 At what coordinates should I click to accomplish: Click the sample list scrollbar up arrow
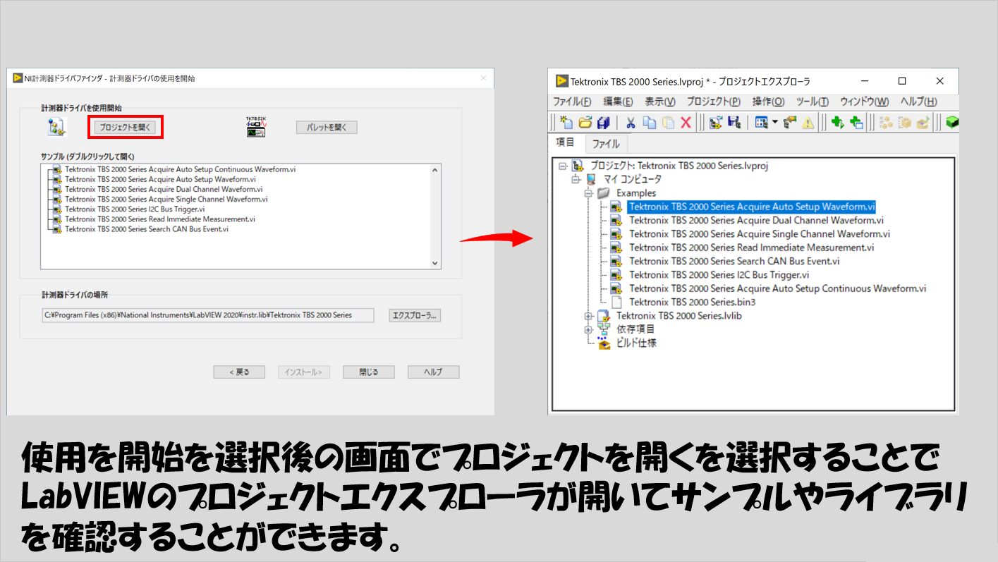tap(435, 170)
